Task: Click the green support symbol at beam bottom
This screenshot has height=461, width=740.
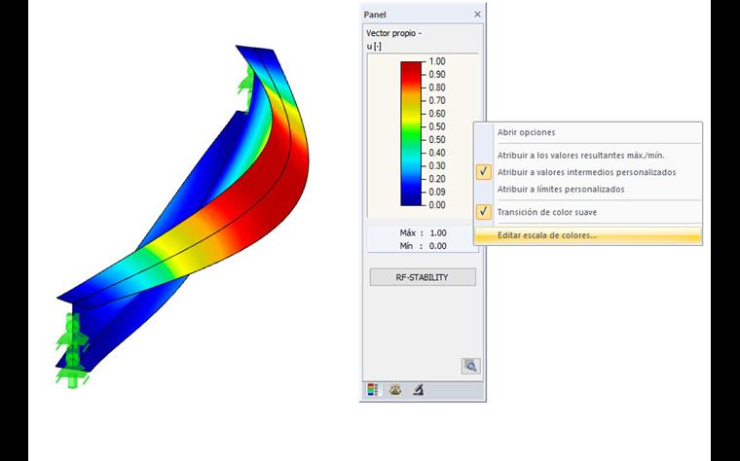Action: pyautogui.click(x=72, y=350)
